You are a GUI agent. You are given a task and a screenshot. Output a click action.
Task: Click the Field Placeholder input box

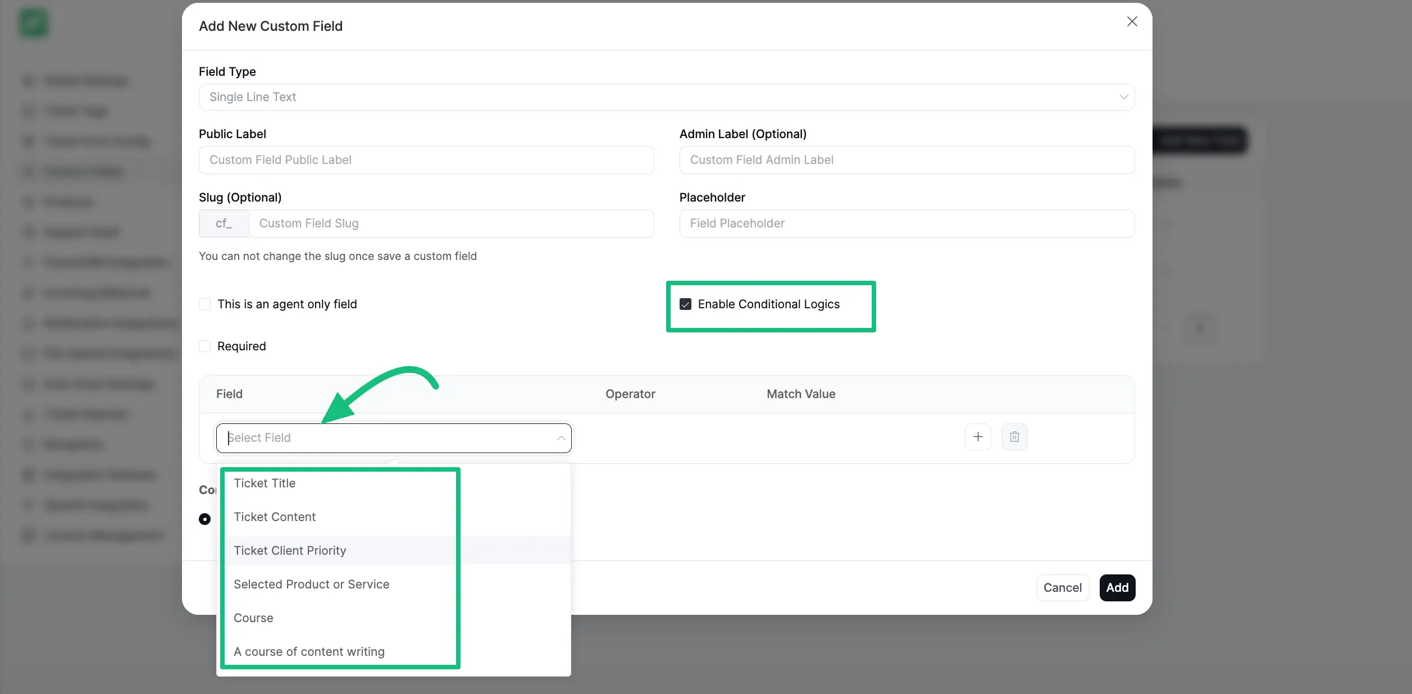[x=907, y=223]
